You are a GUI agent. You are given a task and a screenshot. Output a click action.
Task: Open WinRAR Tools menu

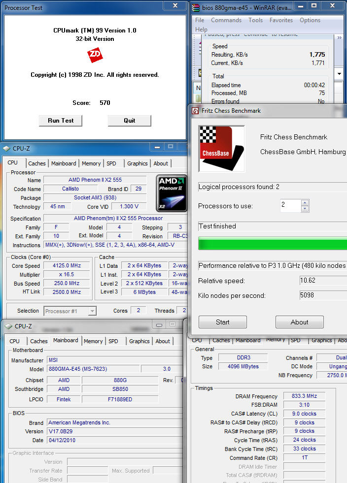tap(256, 20)
